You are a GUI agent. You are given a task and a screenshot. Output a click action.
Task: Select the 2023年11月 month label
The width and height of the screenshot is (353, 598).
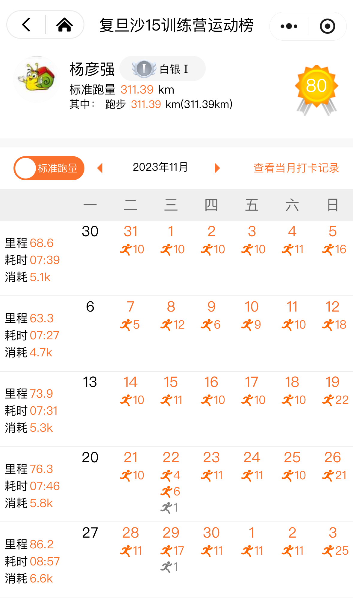click(x=160, y=167)
